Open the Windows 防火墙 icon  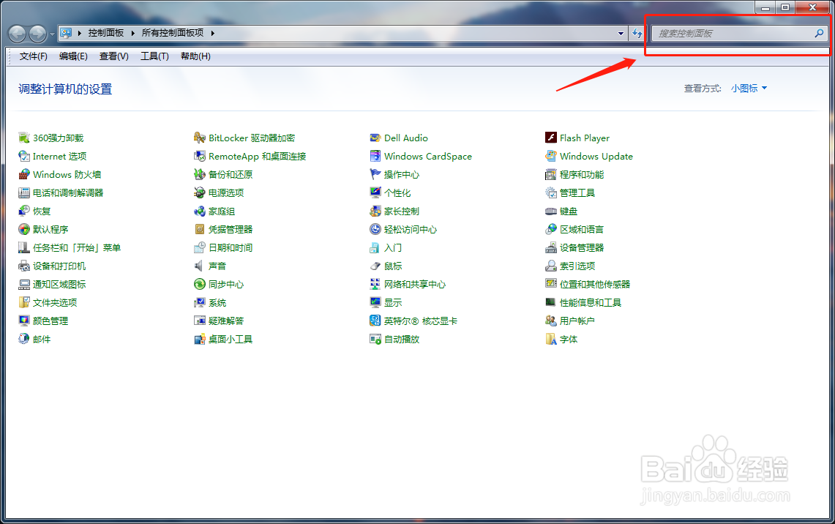click(24, 175)
